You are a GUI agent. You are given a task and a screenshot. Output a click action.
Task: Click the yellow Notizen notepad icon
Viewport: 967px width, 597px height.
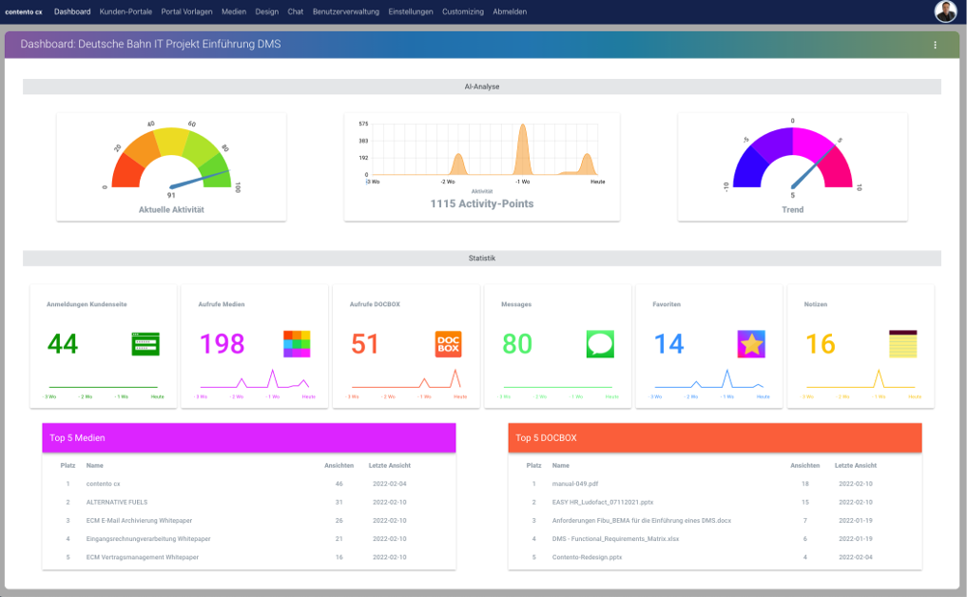pyautogui.click(x=903, y=343)
